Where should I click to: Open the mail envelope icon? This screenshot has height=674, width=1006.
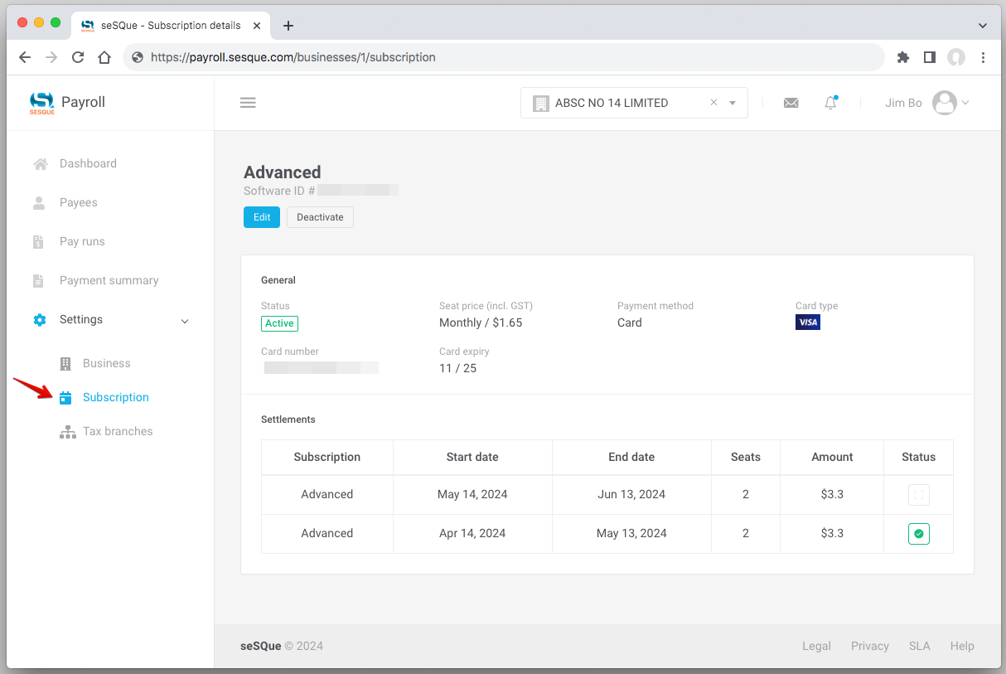point(791,103)
